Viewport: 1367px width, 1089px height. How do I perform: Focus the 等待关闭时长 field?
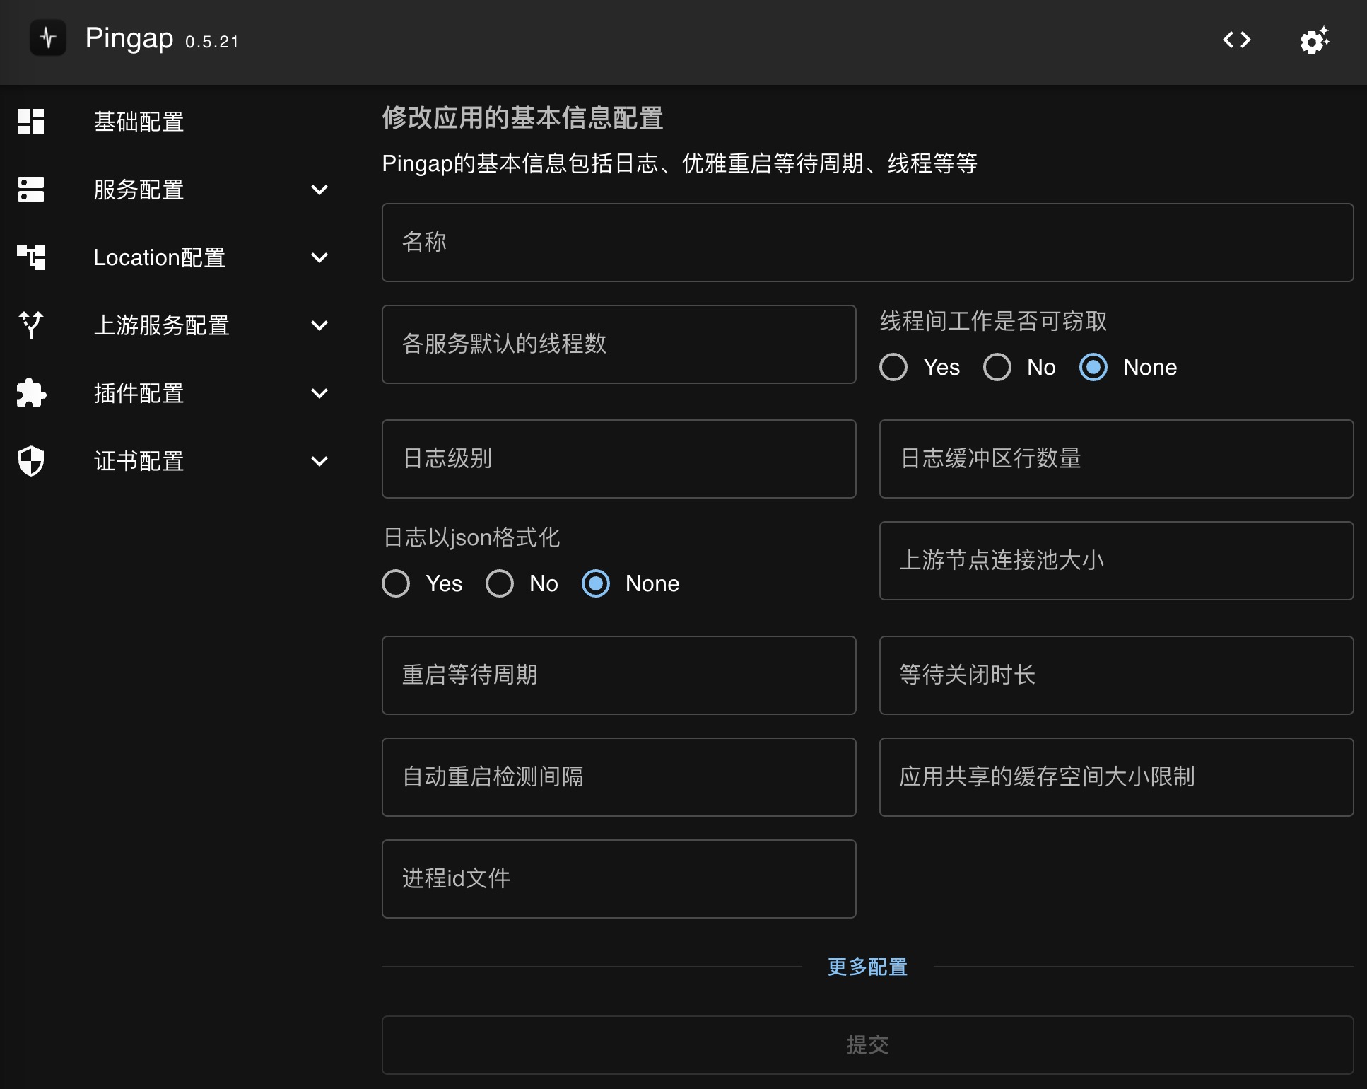[1116, 675]
